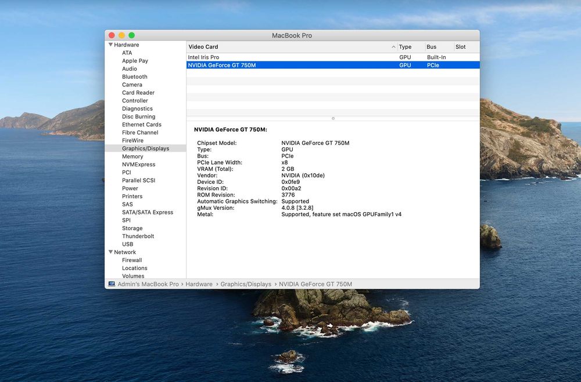The height and width of the screenshot is (382, 581).
Task: Select the Network category heading
Action: point(125,252)
